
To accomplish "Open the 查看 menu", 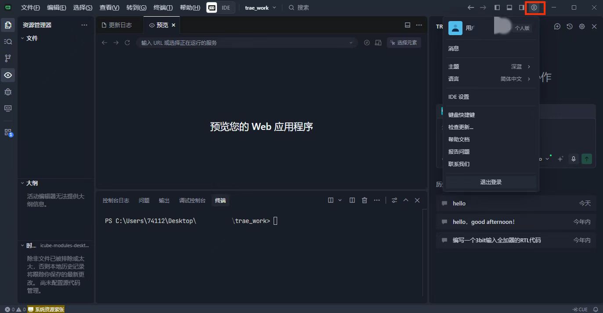I will pyautogui.click(x=109, y=7).
